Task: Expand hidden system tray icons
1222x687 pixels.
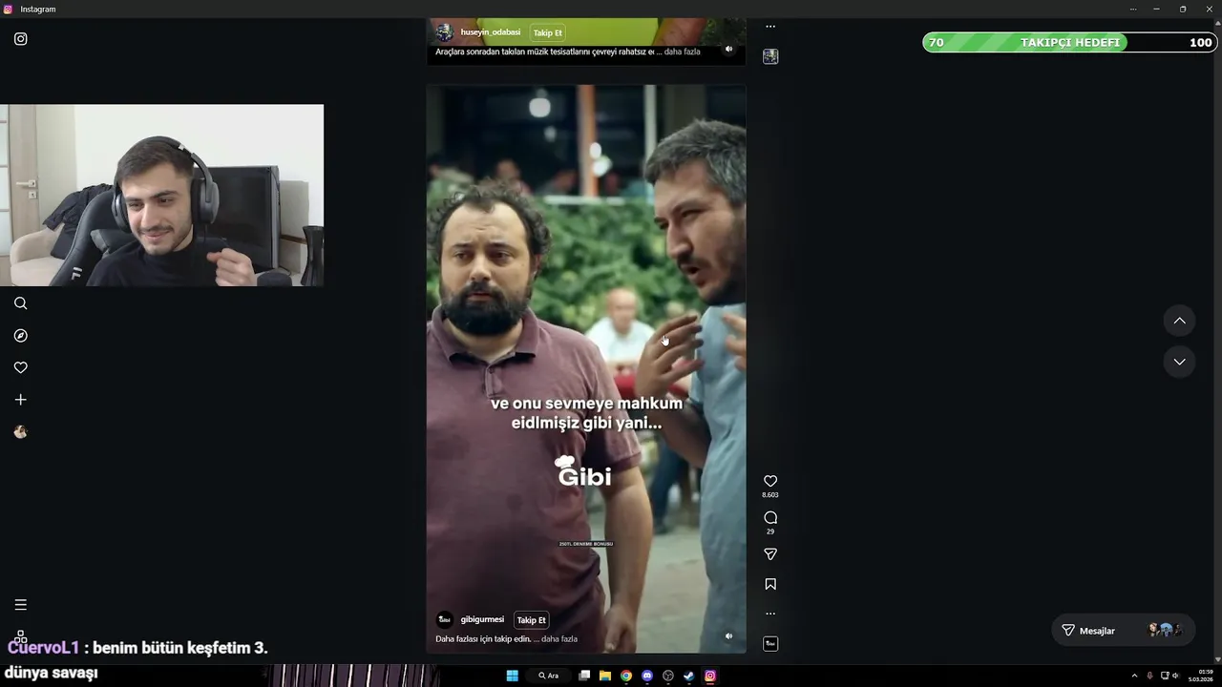Action: point(1134,676)
